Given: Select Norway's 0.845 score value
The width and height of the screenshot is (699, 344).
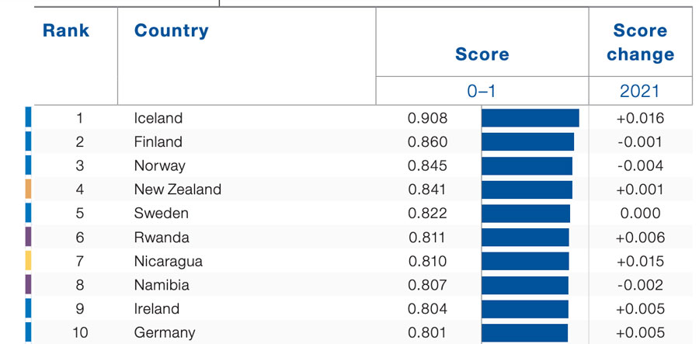Looking at the screenshot, I should [x=427, y=165].
